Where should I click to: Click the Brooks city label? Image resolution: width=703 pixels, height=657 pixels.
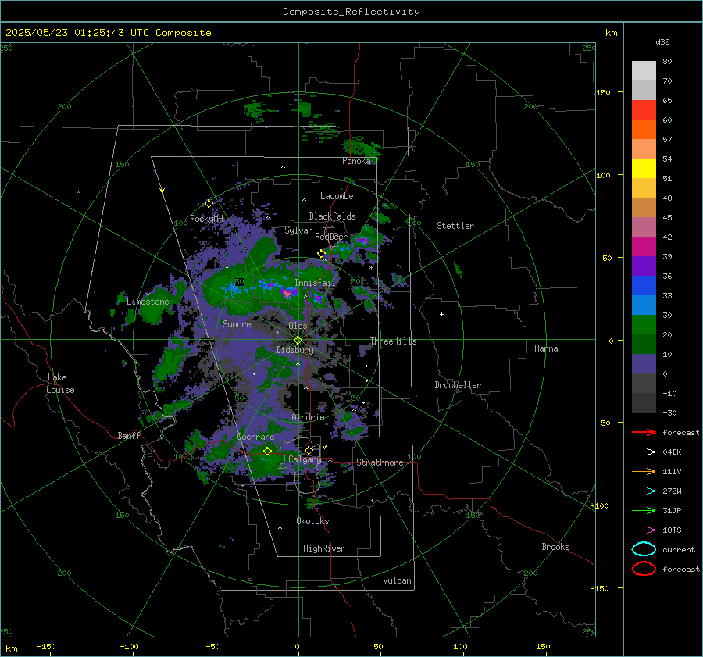pyautogui.click(x=555, y=547)
